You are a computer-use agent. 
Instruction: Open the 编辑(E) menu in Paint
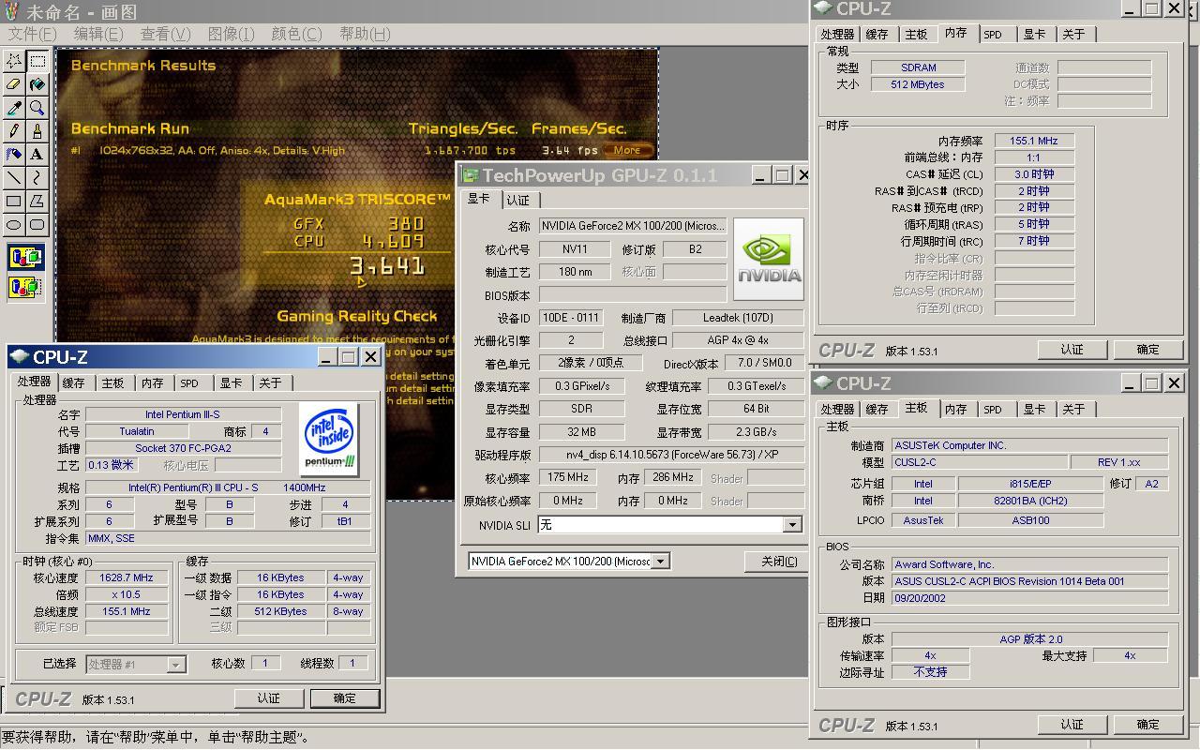98,34
